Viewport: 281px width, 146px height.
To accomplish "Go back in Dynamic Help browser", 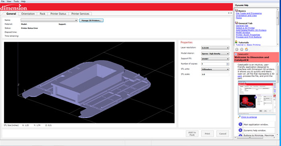I will (237, 49).
